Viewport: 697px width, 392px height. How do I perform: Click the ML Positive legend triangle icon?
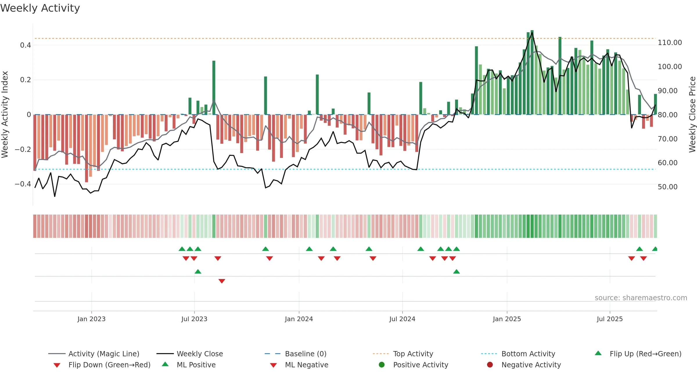click(165, 364)
